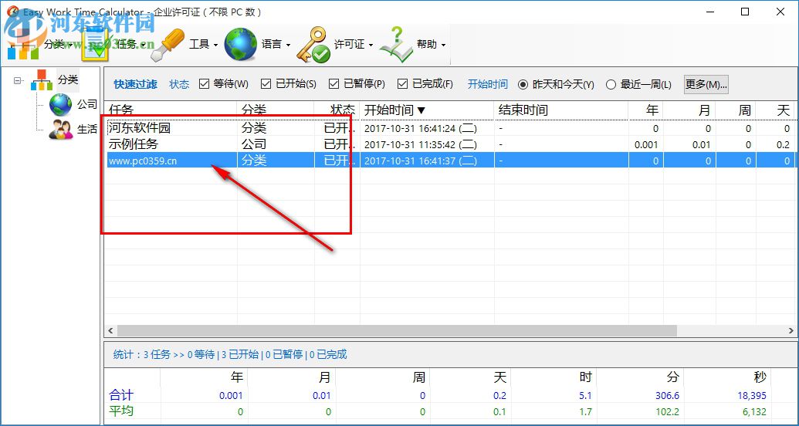
Task: Click the 状态 column header
Action: tap(337, 110)
